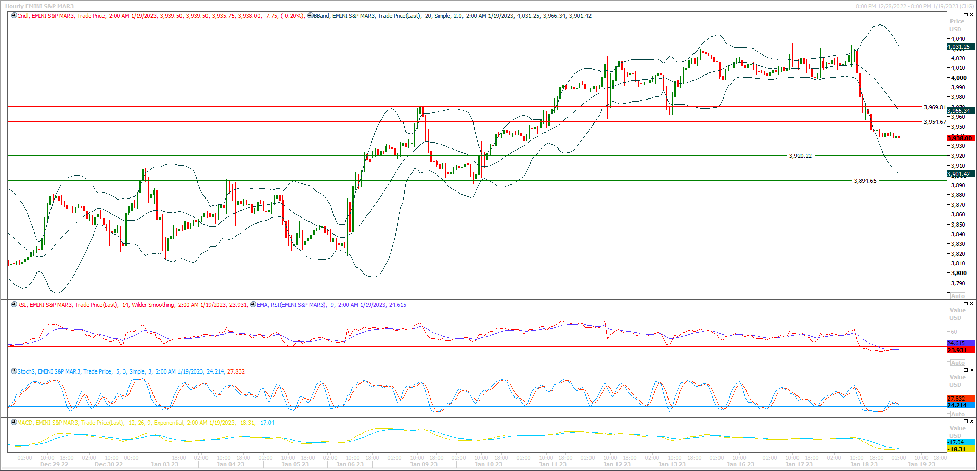977x471 pixels.
Task: Click the clock icon beside the BBand legend
Action: click(x=310, y=16)
